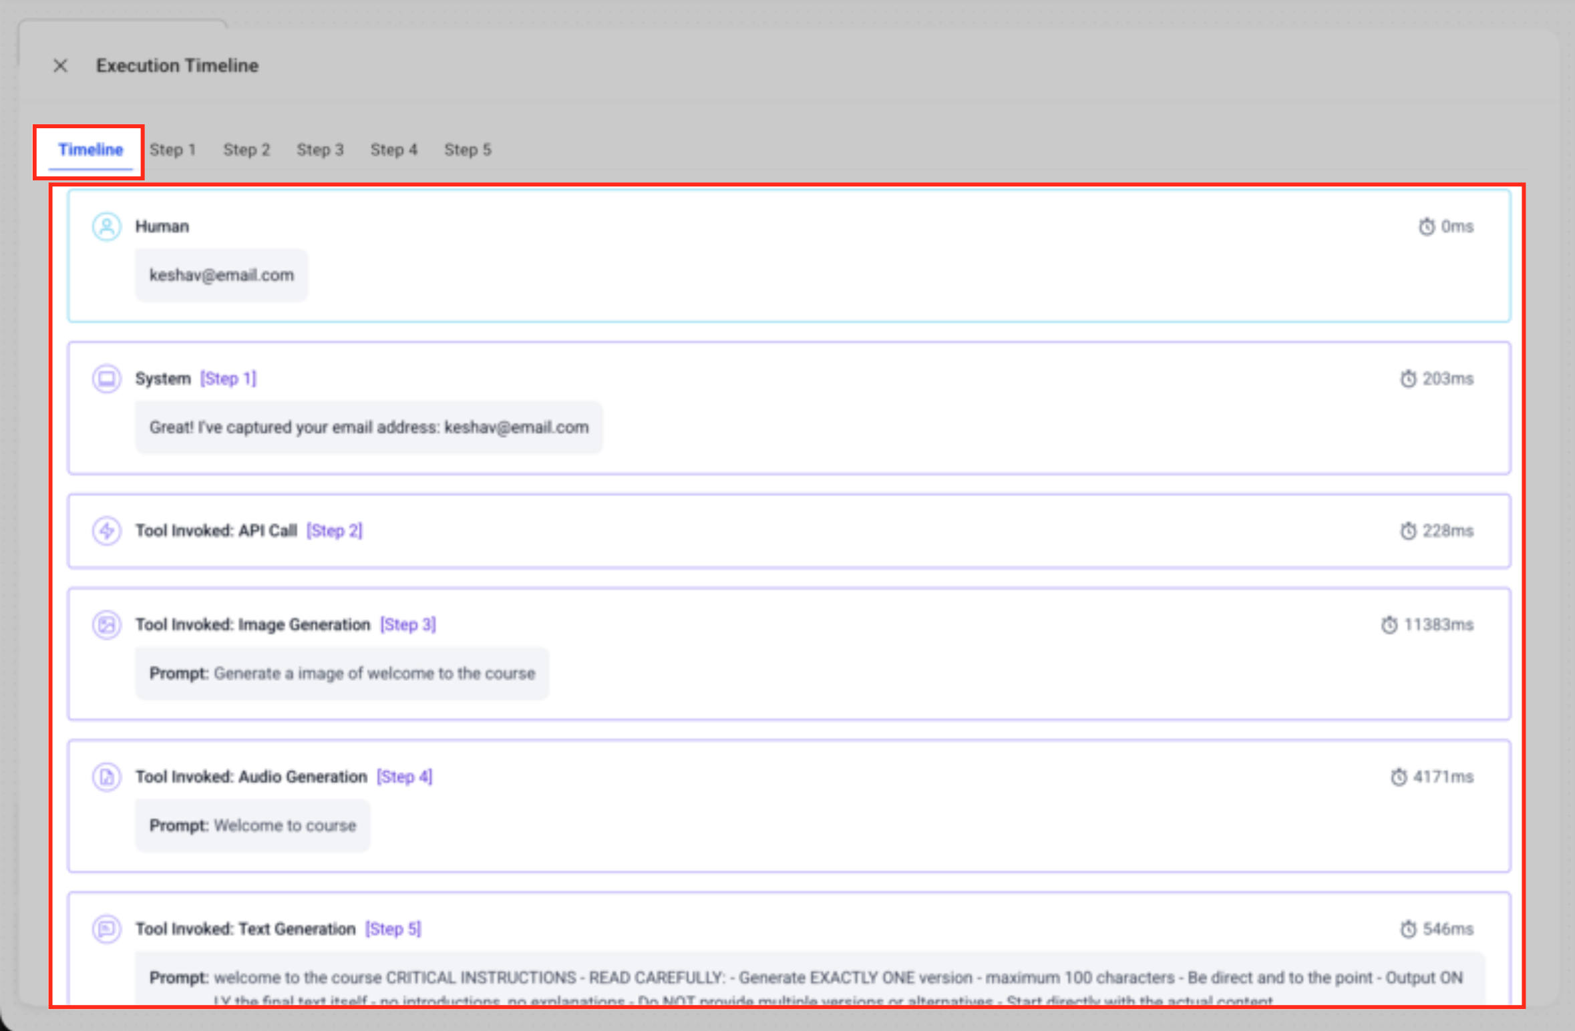Click the Audio Generation file icon
Screen dimensions: 1575x1031
pos(106,777)
